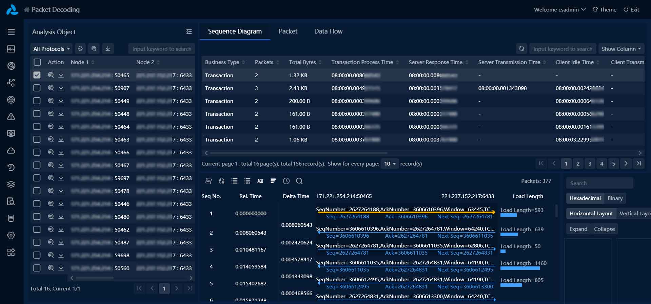
Task: Toggle the select-all checkbox in Analysis Object header
Action: click(37, 62)
